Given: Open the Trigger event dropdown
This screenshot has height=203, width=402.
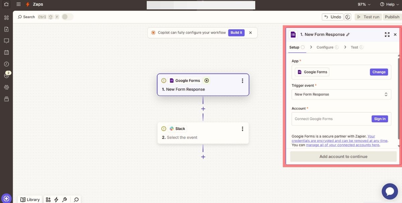Looking at the screenshot, I should [x=341, y=94].
